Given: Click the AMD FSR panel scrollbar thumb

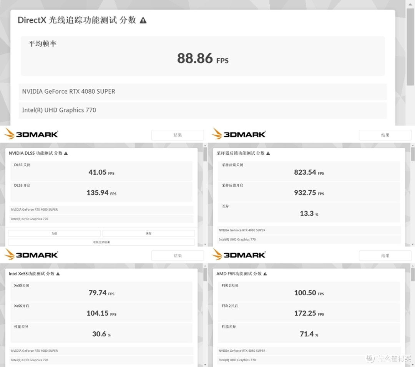Looking at the screenshot, I should (413, 275).
